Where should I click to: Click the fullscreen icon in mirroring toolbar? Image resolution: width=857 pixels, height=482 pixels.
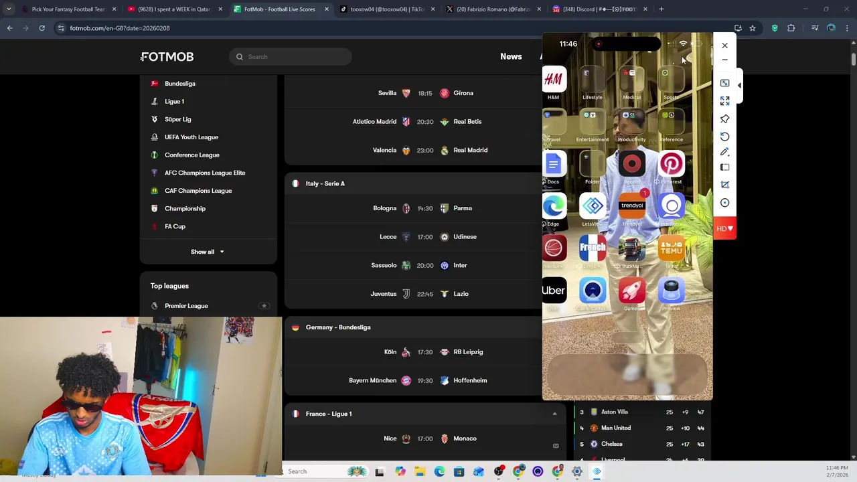(724, 100)
